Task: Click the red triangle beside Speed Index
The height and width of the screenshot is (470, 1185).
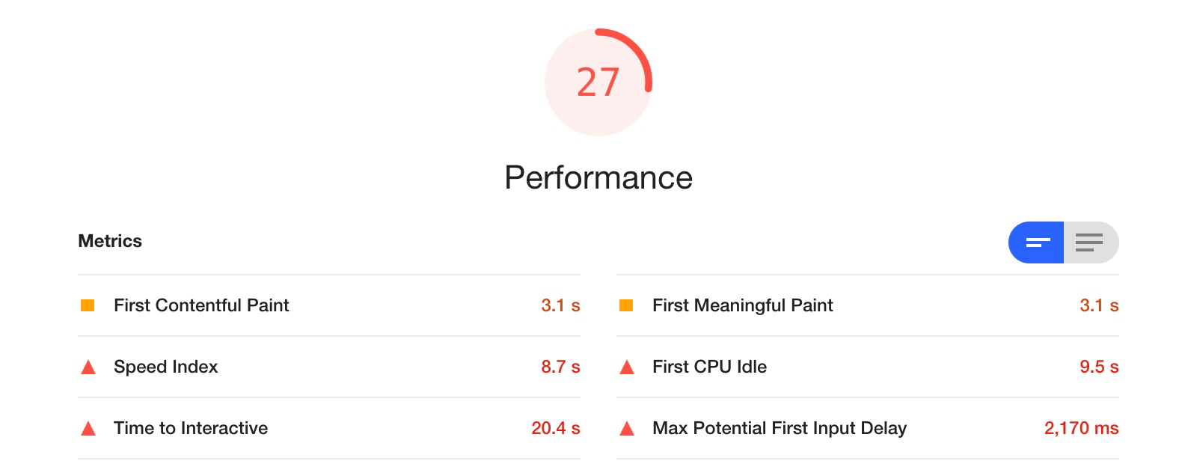Action: [x=88, y=367]
